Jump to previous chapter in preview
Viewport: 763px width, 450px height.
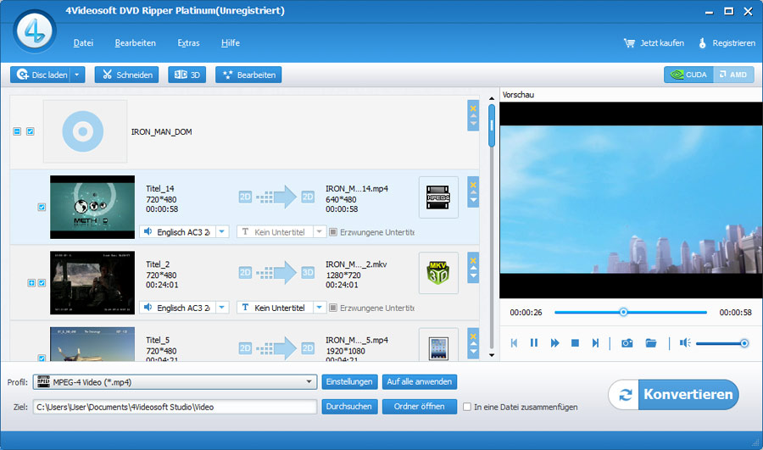tap(514, 343)
